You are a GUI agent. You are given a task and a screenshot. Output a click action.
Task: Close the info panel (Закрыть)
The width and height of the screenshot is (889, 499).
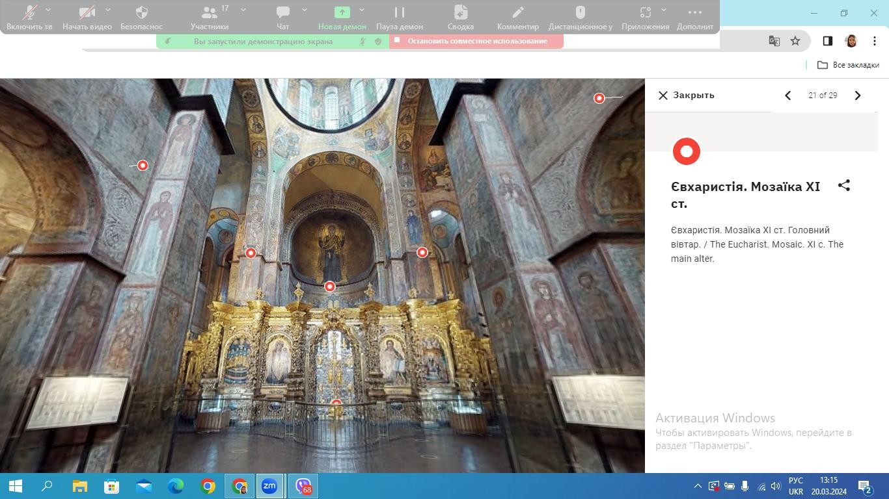pos(686,95)
